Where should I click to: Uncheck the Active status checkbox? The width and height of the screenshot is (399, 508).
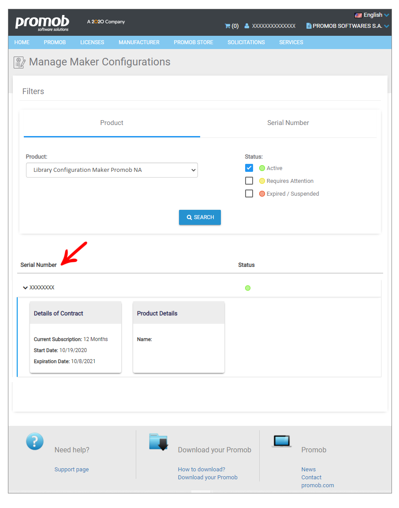[249, 168]
